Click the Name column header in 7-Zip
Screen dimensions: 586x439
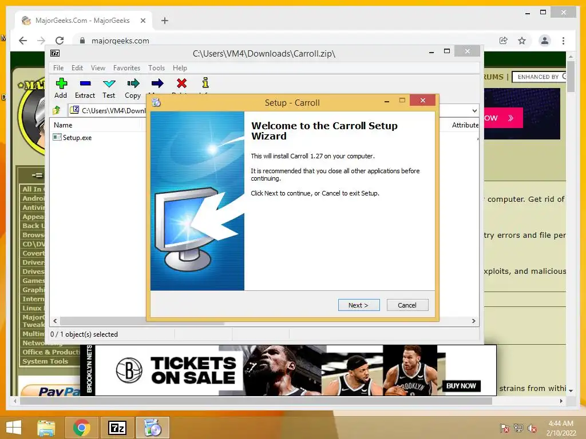pos(63,125)
